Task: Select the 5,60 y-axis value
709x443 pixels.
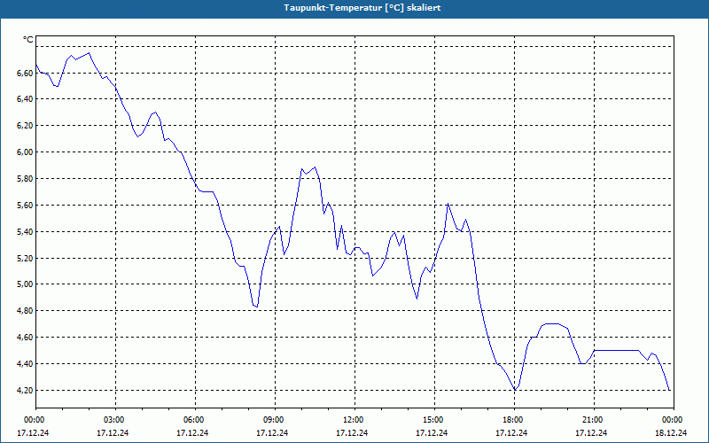Action: coord(26,206)
